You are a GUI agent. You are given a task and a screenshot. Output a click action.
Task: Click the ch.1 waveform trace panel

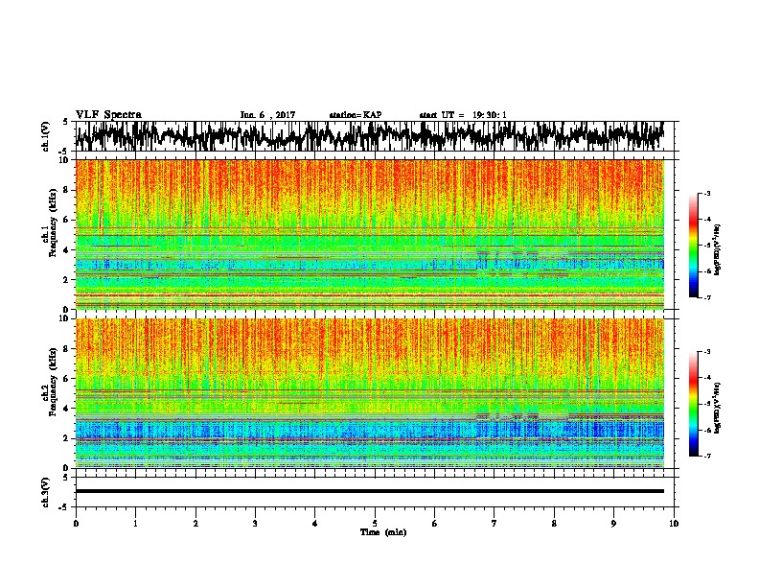375,136
